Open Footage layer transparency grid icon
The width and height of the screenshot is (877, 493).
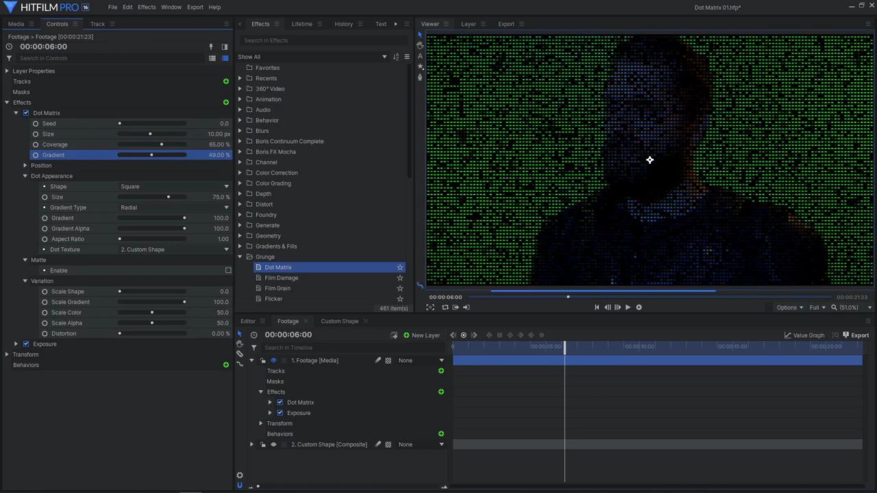(x=388, y=361)
